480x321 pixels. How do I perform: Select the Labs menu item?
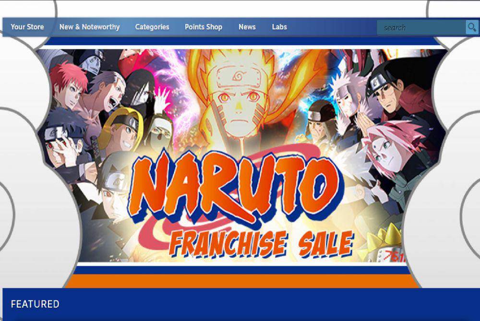pyautogui.click(x=279, y=27)
